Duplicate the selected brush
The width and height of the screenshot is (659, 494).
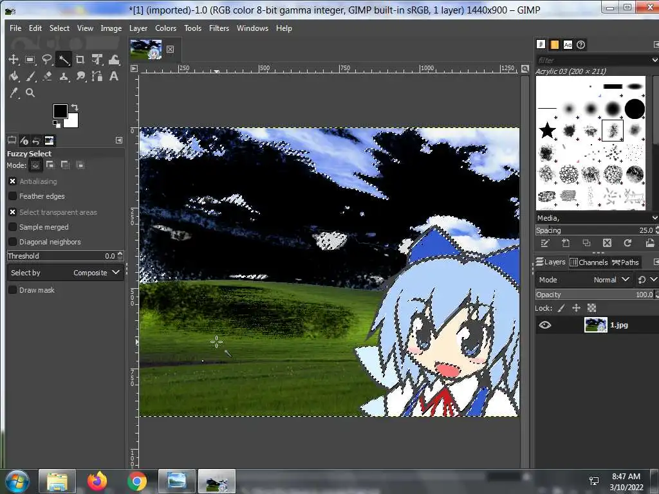pos(586,242)
